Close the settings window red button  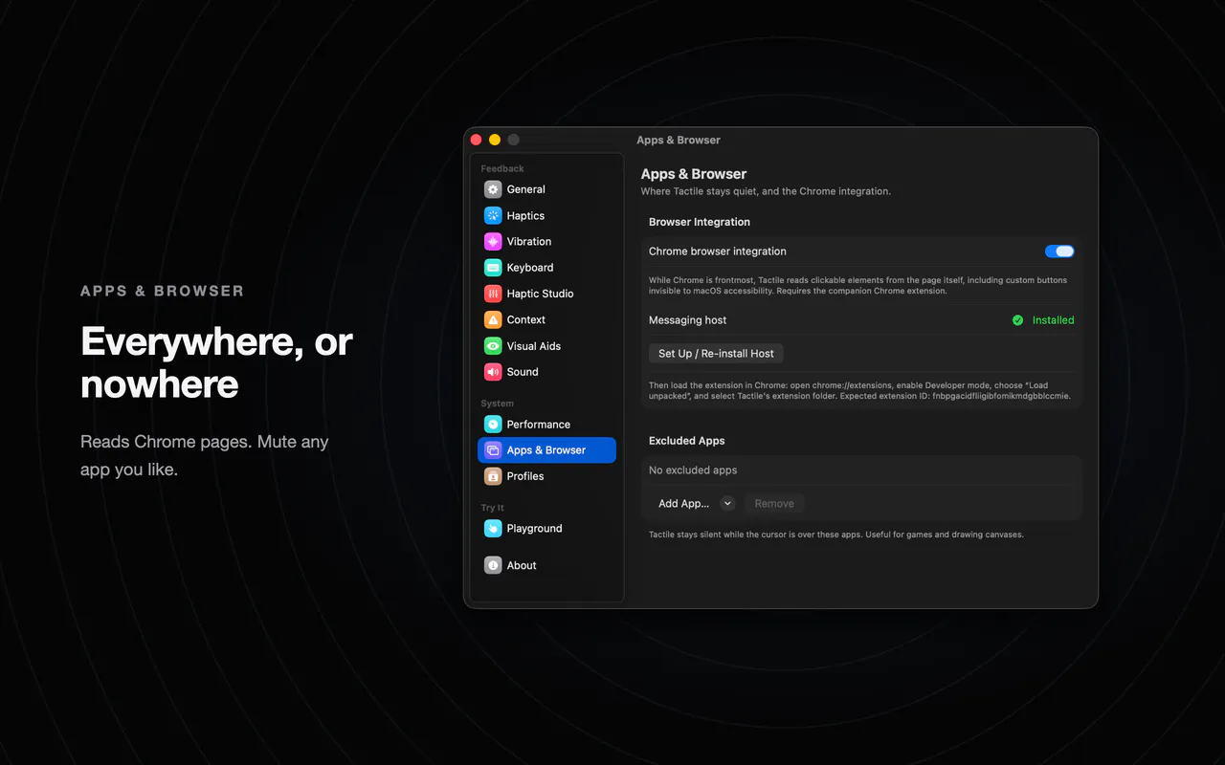pos(477,140)
